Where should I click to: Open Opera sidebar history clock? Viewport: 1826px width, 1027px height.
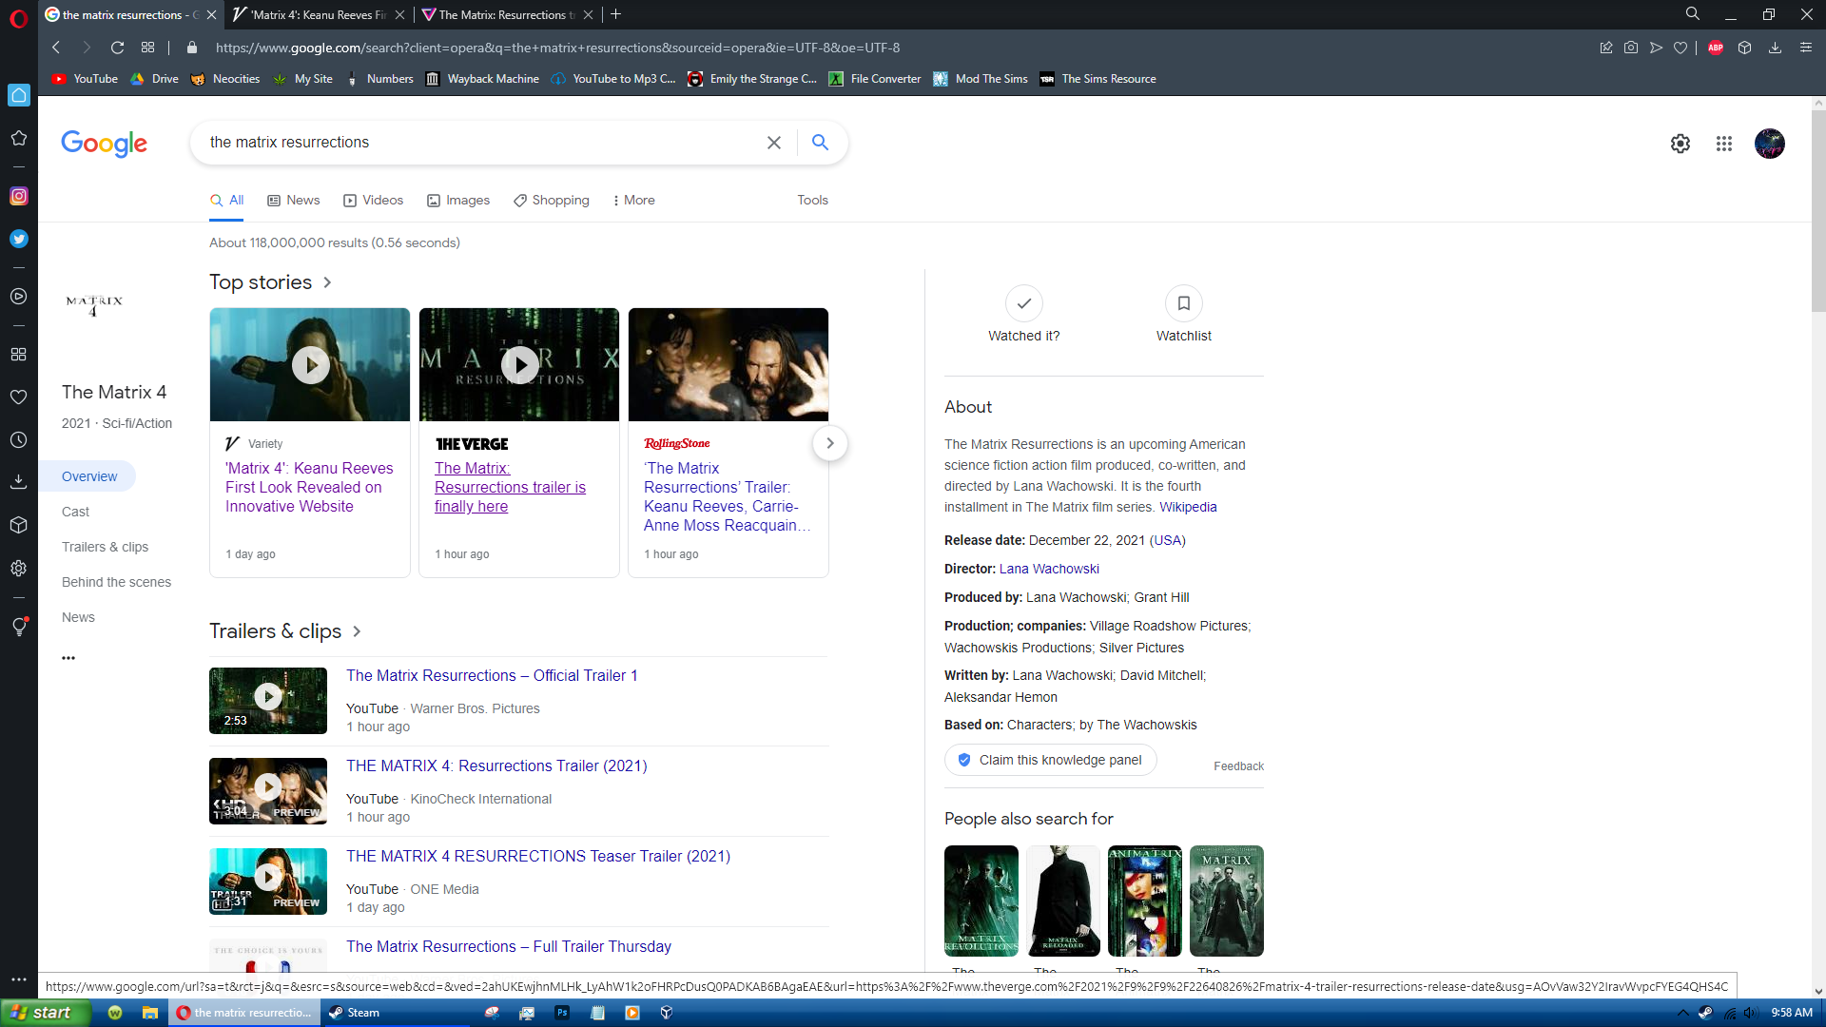coord(19,440)
